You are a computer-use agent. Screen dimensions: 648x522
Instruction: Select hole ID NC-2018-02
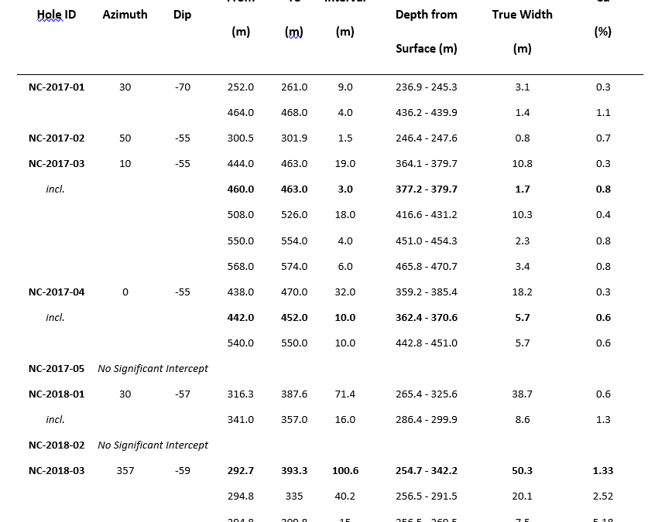click(x=57, y=445)
